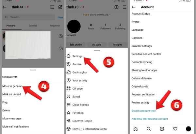Expand the tfmk.r3 account switcher on profile

[74, 7]
